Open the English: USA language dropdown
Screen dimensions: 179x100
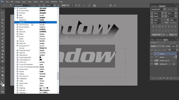point(158,35)
